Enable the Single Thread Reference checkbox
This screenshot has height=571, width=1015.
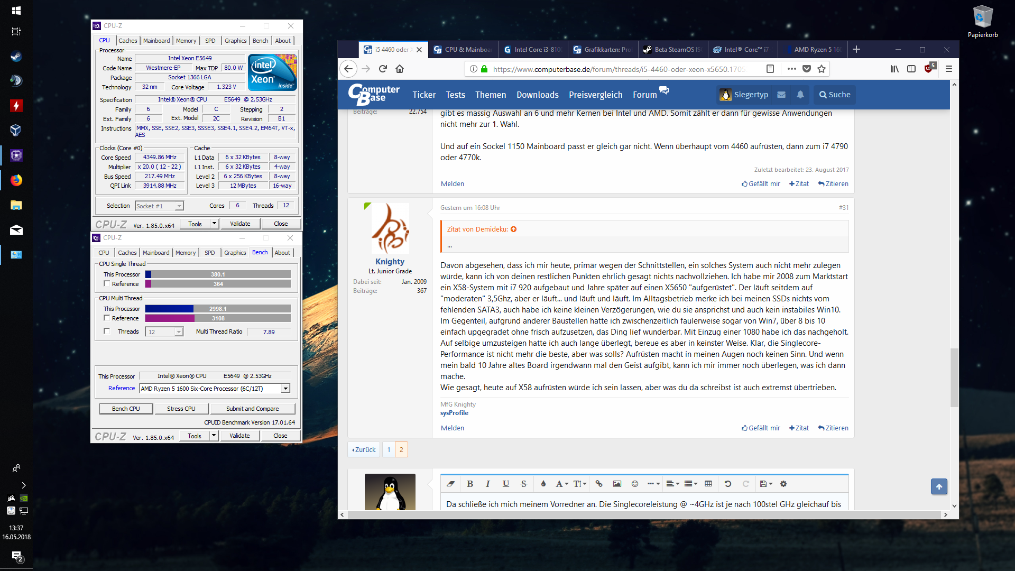click(107, 284)
